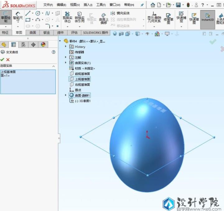
Task: Select the Sketch Fillet tool
Action: tap(48, 26)
